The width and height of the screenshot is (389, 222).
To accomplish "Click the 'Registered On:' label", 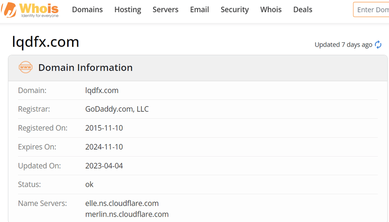I will (x=43, y=128).
